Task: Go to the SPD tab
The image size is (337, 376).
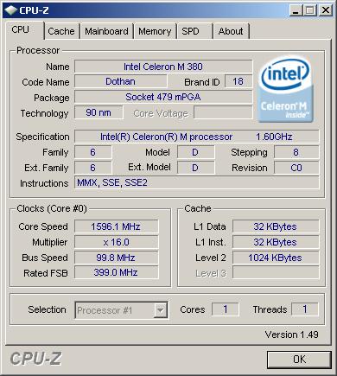Action: [190, 31]
